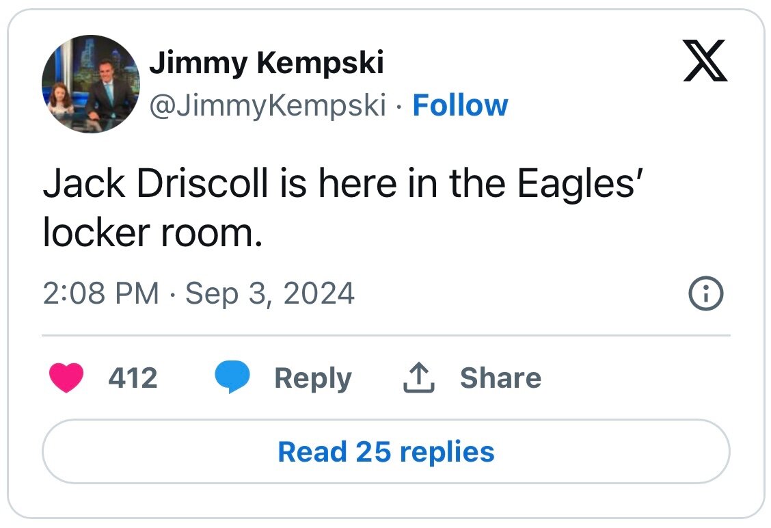Viewport: 771px width, 528px height.
Task: Click the tweet info circle icon
Action: point(705,294)
